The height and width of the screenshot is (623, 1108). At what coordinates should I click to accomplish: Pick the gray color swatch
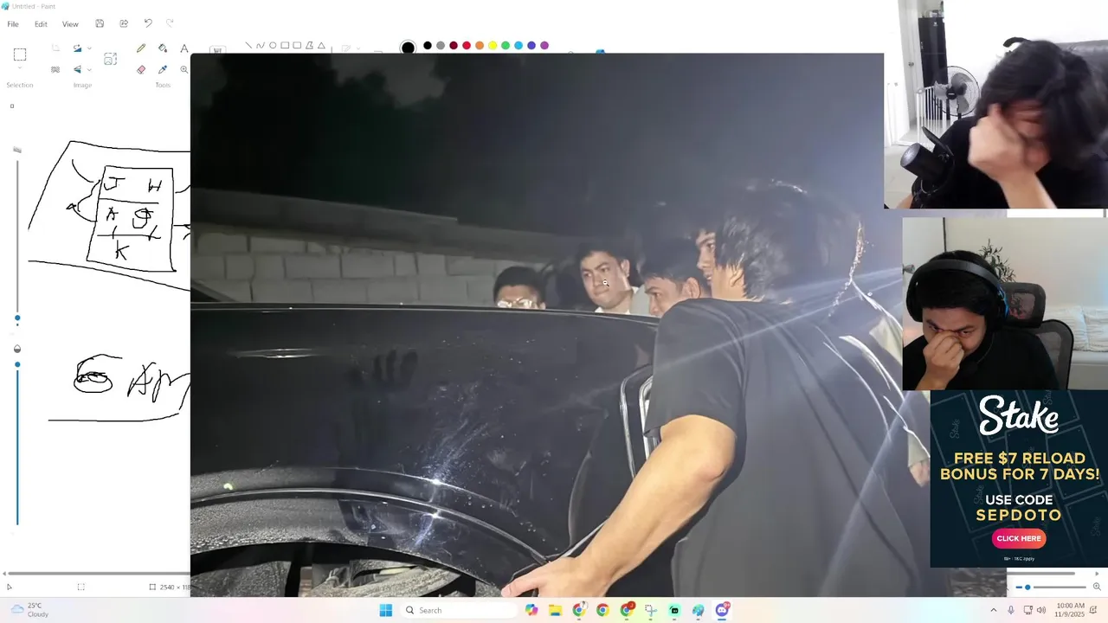[x=441, y=45]
